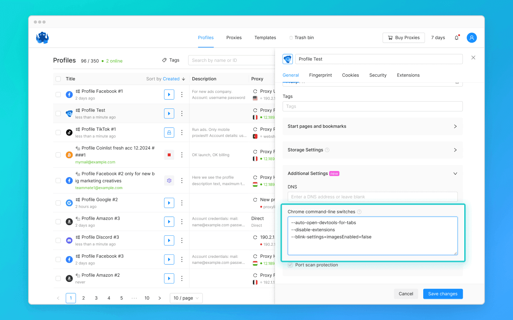Viewport: 513px width, 320px height.
Task: Toggle Port scan protection checkbox
Action: tap(290, 265)
